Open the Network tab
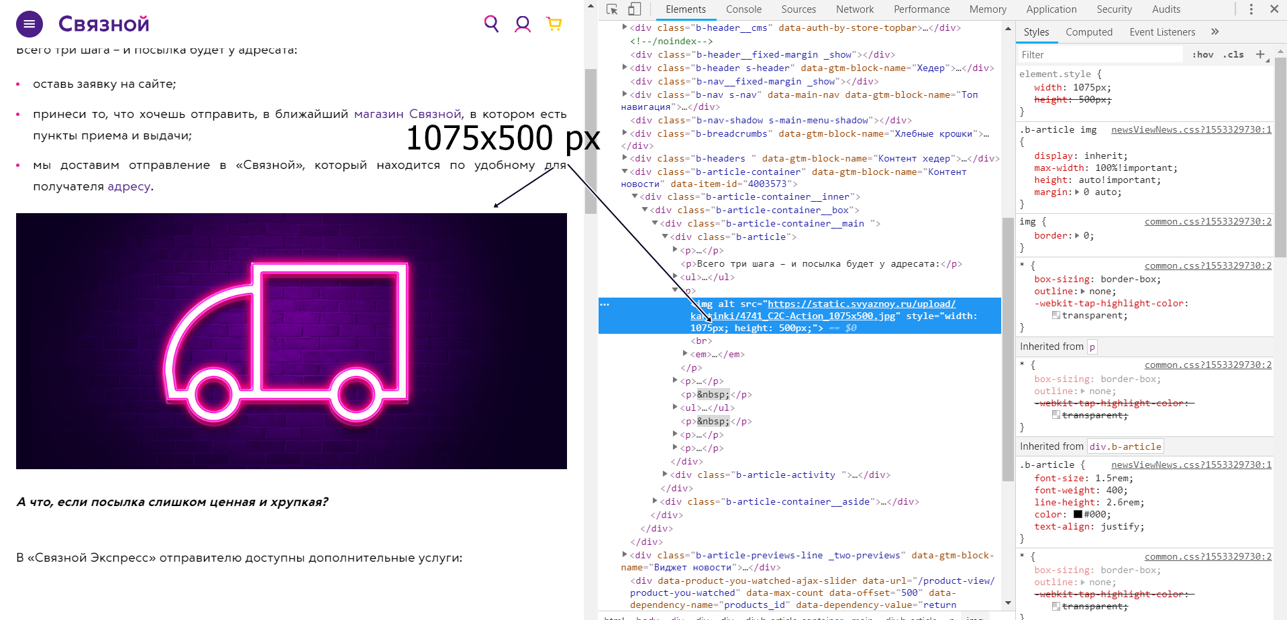This screenshot has height=620, width=1287. coord(855,9)
